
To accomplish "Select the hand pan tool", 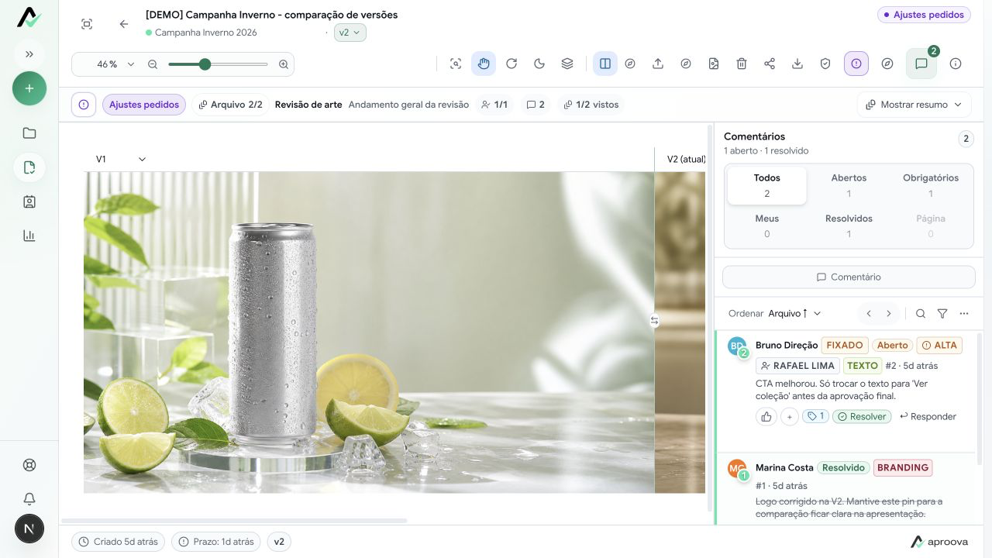I will [x=484, y=64].
